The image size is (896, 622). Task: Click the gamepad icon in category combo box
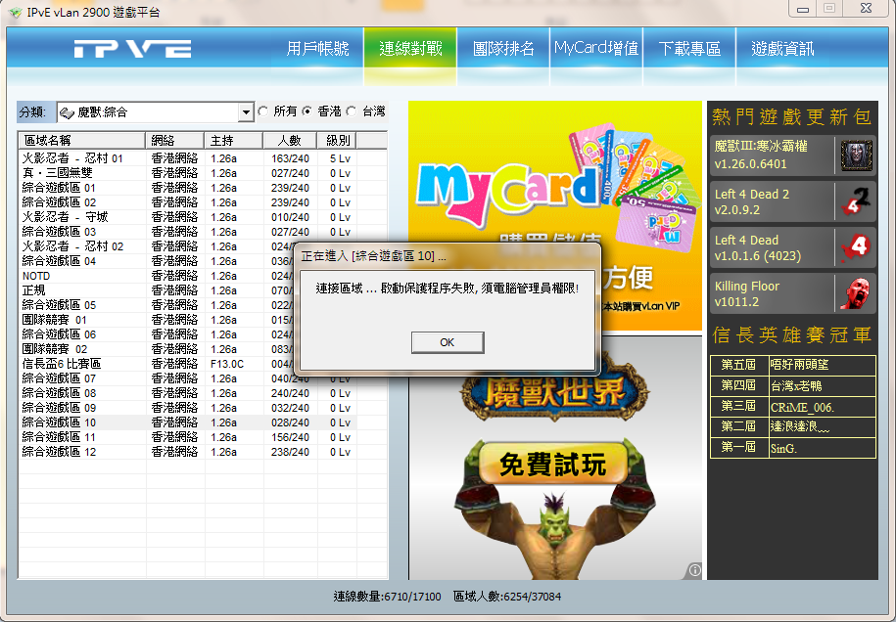[x=68, y=112]
